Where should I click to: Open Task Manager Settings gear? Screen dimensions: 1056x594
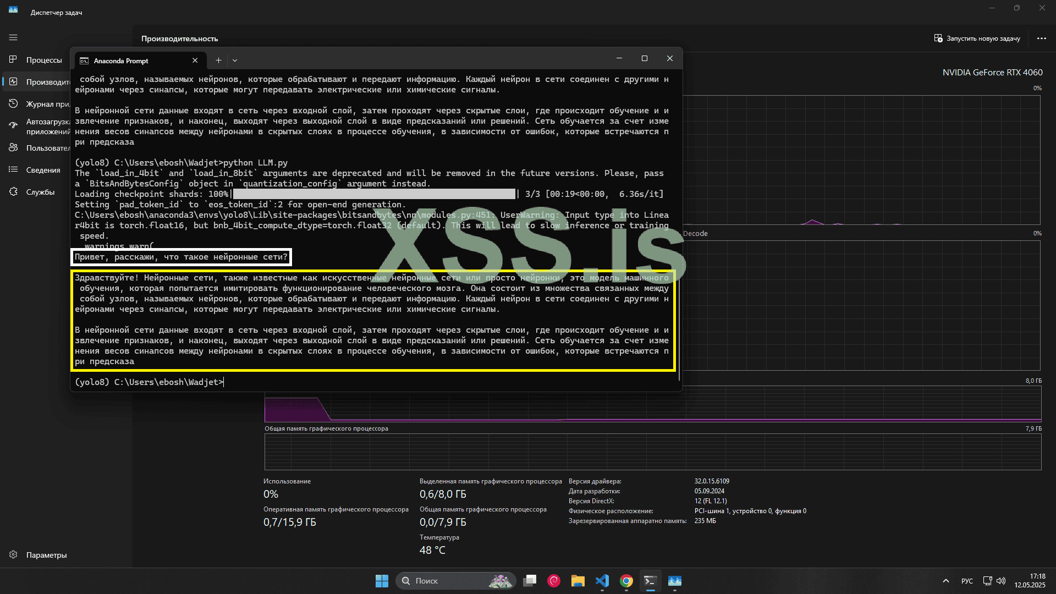pos(13,554)
